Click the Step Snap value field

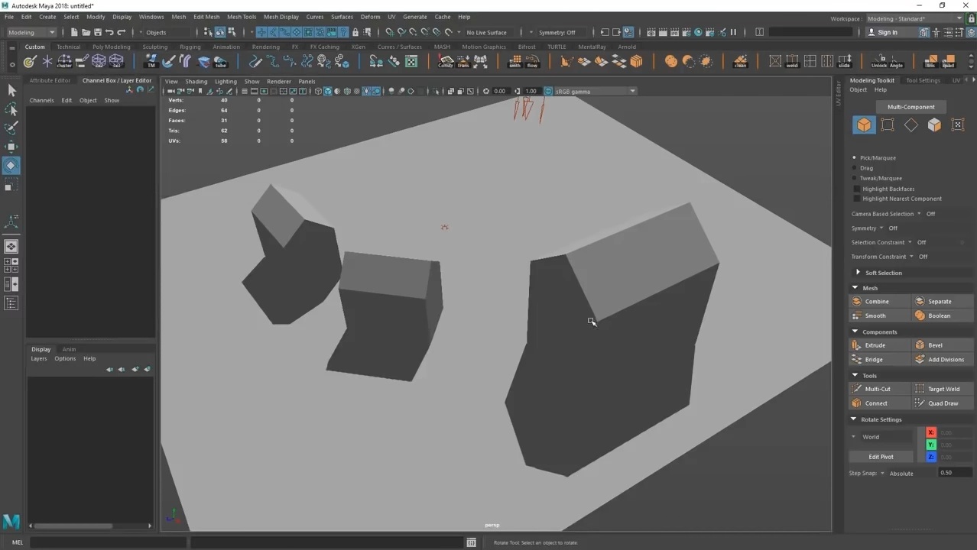[956, 473]
